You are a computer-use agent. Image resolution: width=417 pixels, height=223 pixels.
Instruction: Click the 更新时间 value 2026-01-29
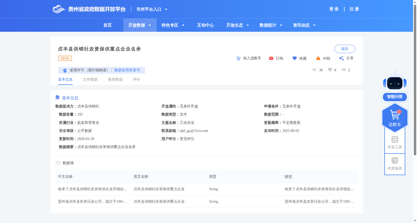click(x=86, y=139)
